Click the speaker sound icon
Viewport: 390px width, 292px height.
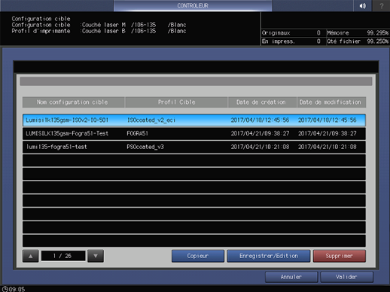tap(362, 6)
